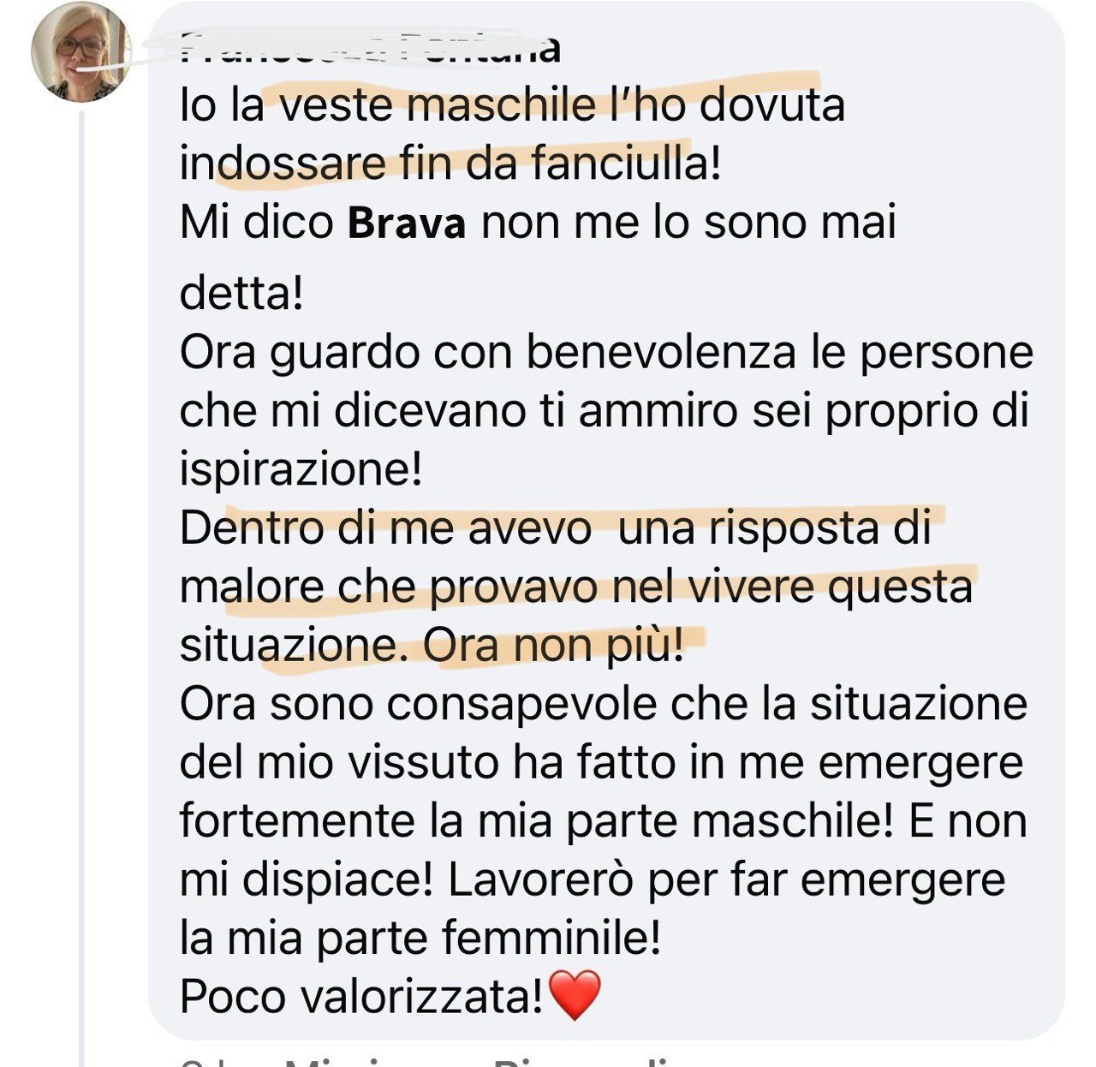The image size is (1096, 1067).
Task: Click the red heart emoji
Action: coord(574,996)
